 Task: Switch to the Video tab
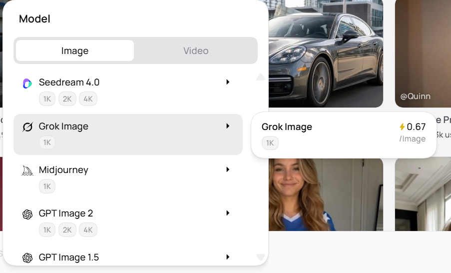[x=196, y=50]
